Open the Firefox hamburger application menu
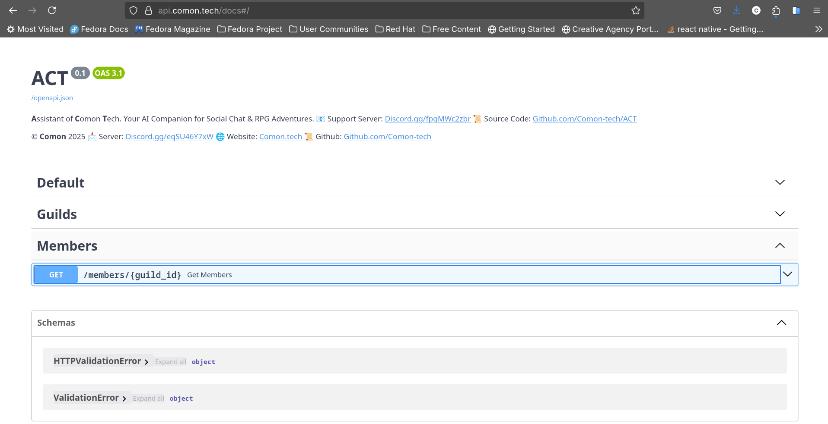Viewport: 828px width, 424px height. click(x=816, y=10)
